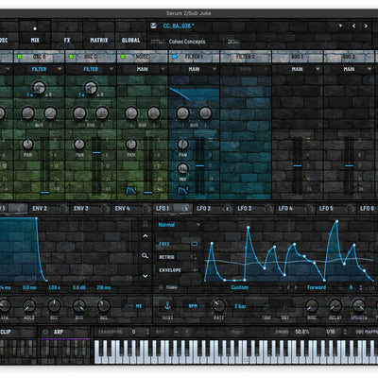Click the envelope release knob
This screenshot has width=378, height=378.
[104, 305]
